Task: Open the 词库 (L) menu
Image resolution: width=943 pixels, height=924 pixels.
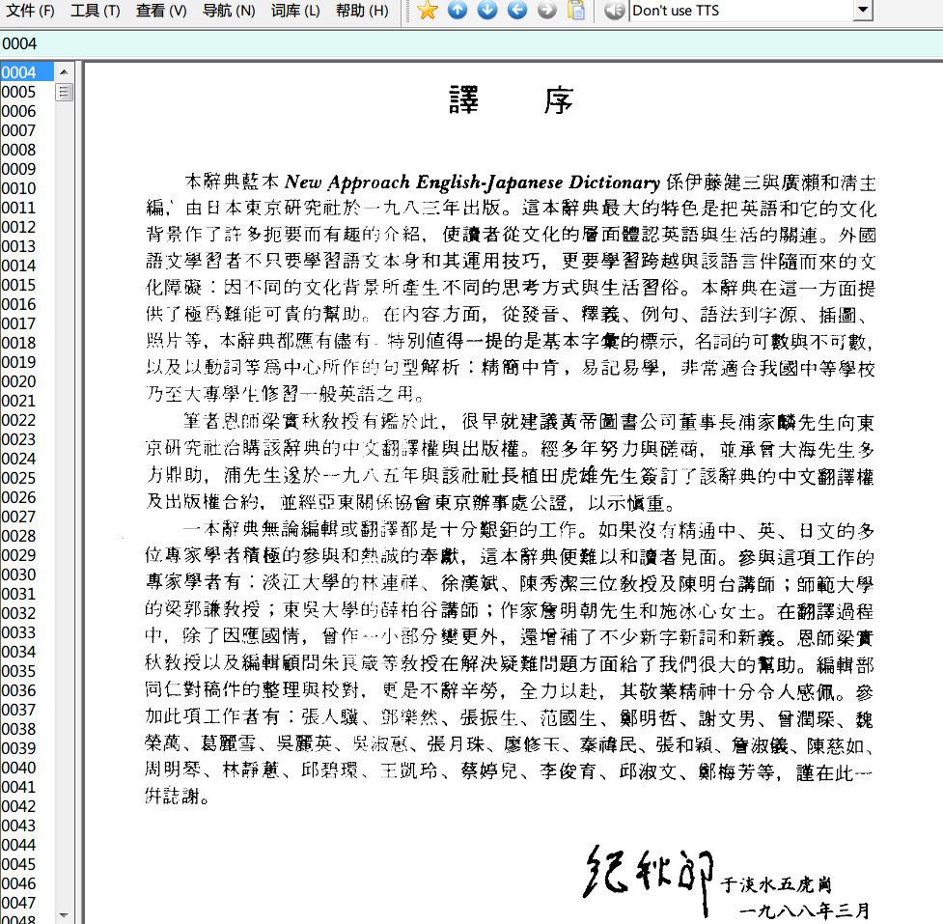Action: [x=295, y=11]
